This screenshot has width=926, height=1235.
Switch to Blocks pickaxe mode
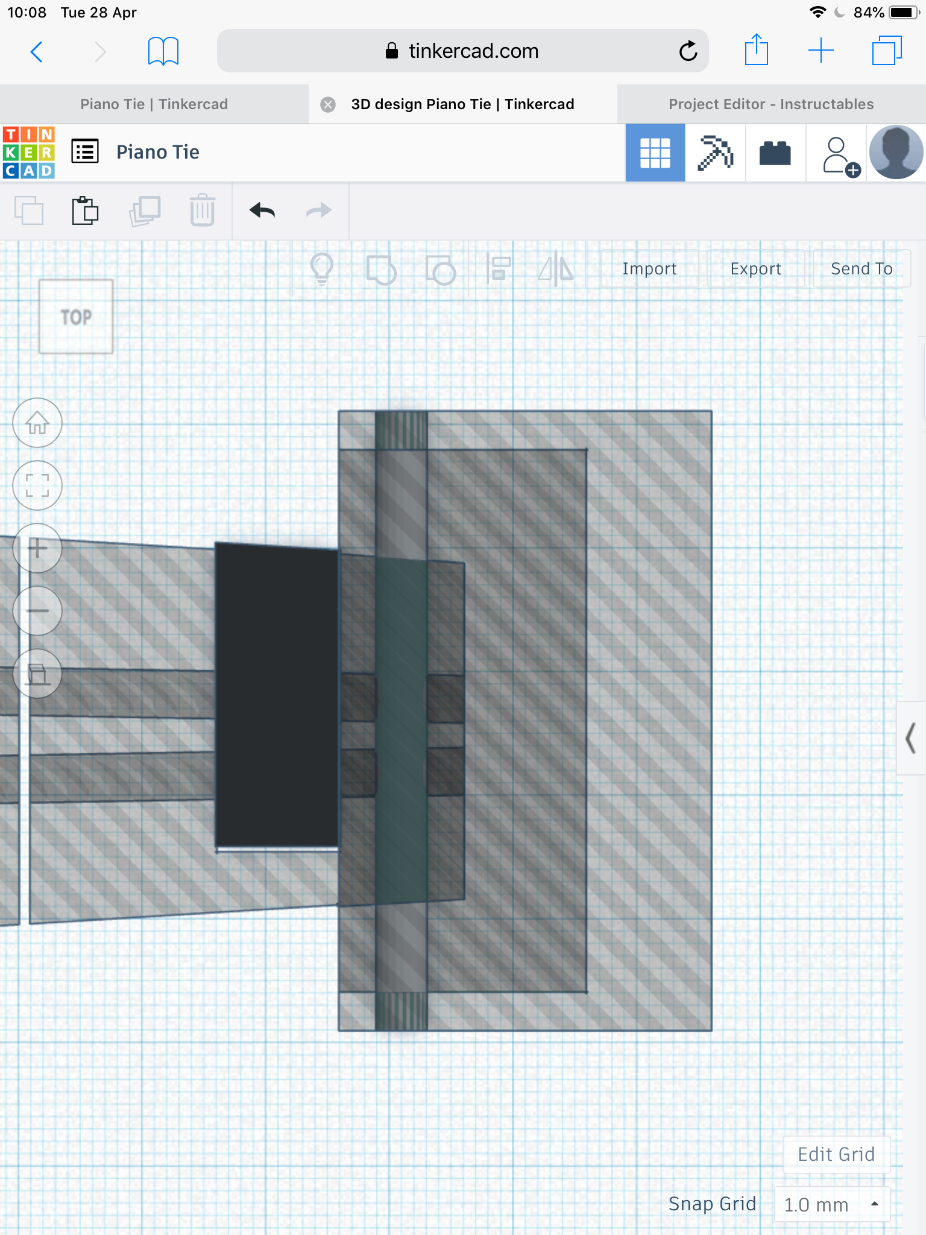coord(715,153)
